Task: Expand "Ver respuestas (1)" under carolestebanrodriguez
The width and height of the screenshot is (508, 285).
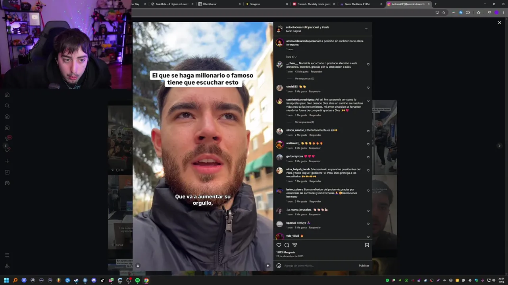Action: (x=304, y=122)
